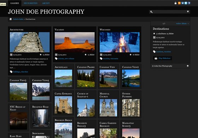Go to the next album link

(x=182, y=23)
